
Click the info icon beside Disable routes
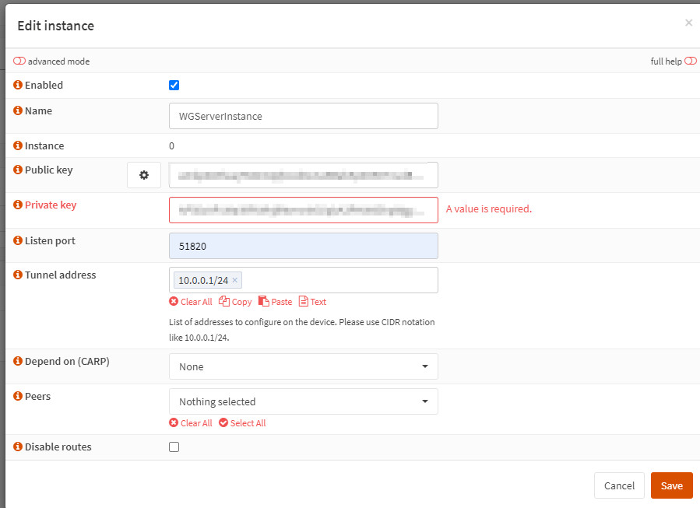coord(18,447)
